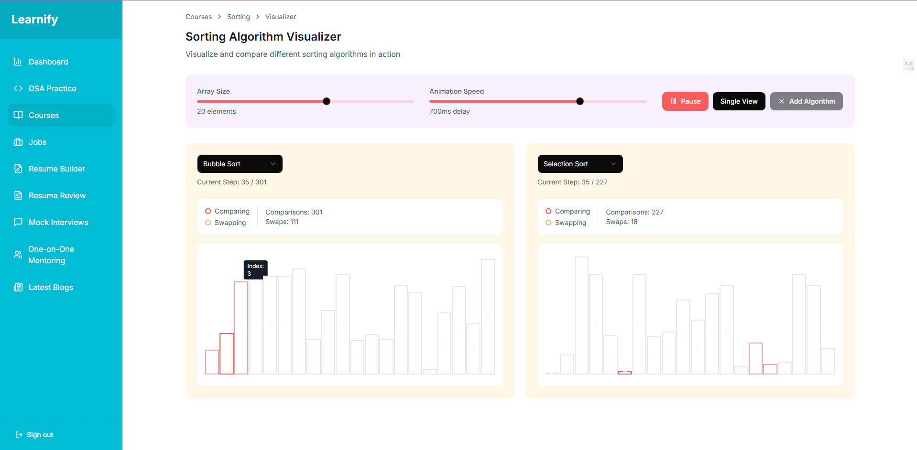This screenshot has height=450, width=917.
Task: Toggle to Single View mode
Action: click(739, 101)
